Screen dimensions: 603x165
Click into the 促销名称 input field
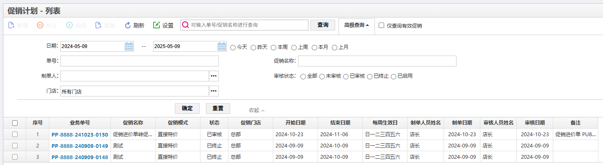click(377, 61)
